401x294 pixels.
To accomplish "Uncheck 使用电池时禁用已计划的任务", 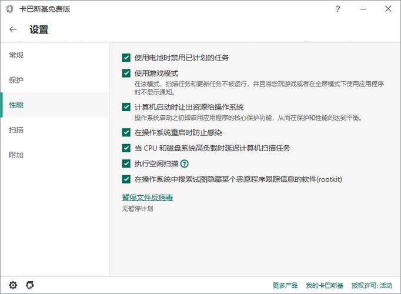I will [126, 58].
